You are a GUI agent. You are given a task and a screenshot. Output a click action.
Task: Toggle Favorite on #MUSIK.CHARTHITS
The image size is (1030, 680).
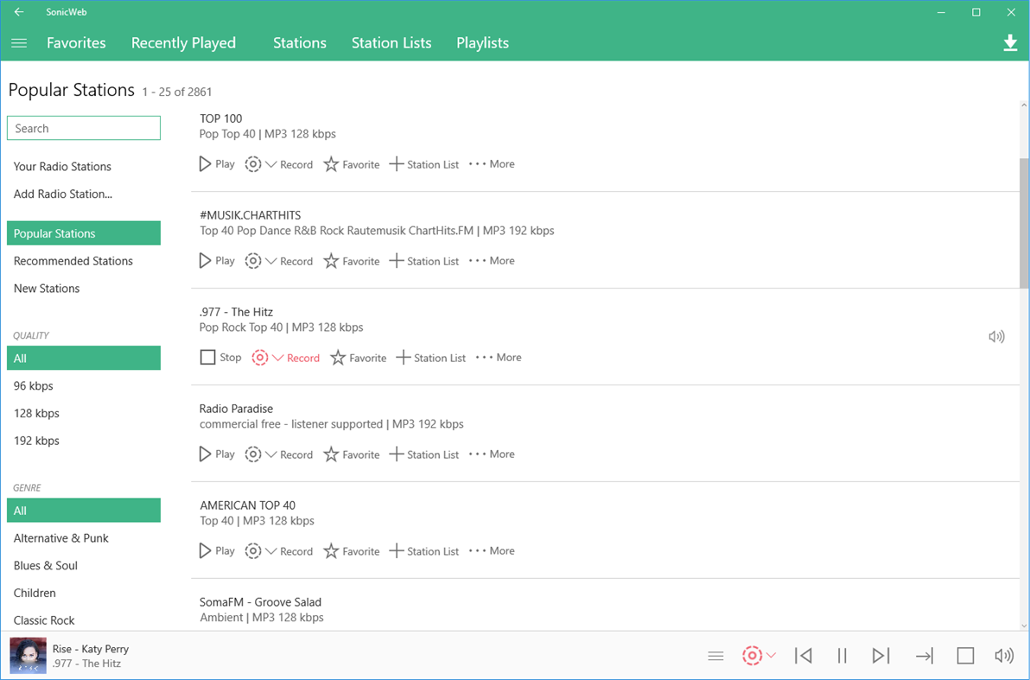tap(351, 260)
